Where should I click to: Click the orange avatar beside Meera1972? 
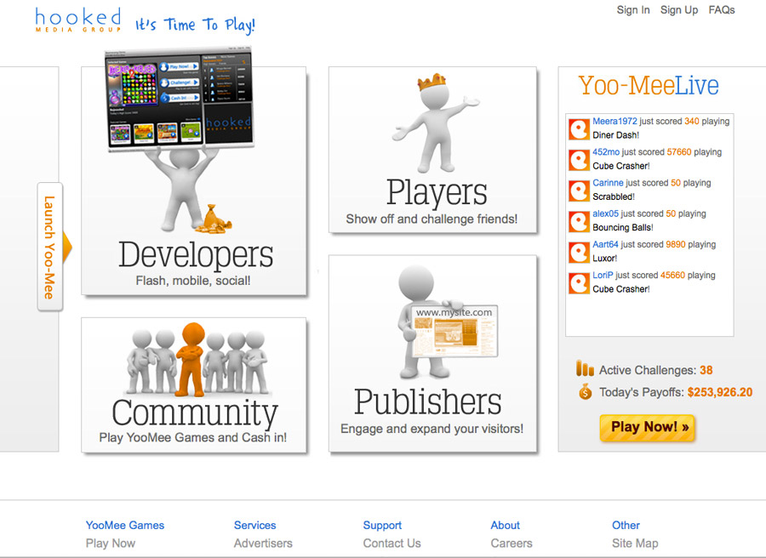(x=580, y=129)
